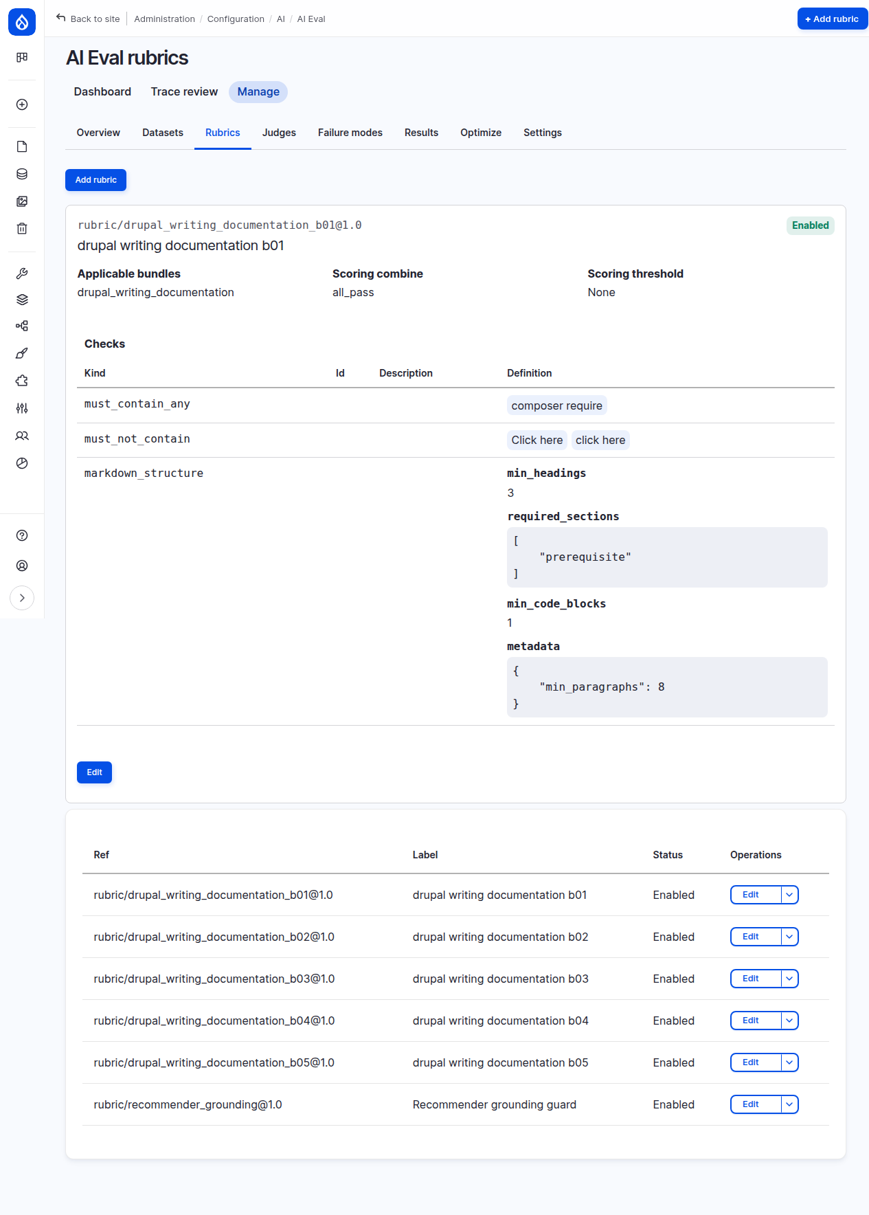Screen dimensions: 869x1215
Task: Expand the sidebar with the chevron button
Action: click(22, 598)
